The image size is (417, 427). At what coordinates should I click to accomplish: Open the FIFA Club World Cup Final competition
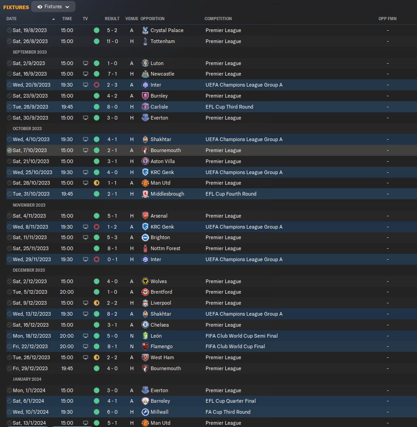235,346
